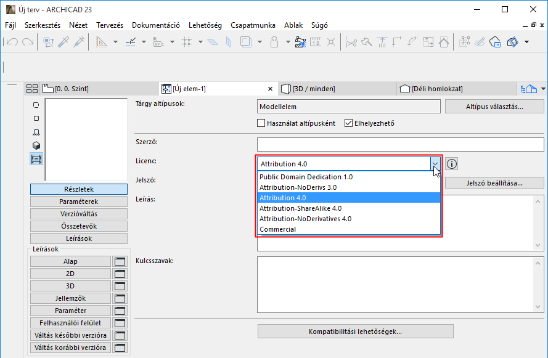
Task: Select the Commercial license option
Action: click(349, 229)
